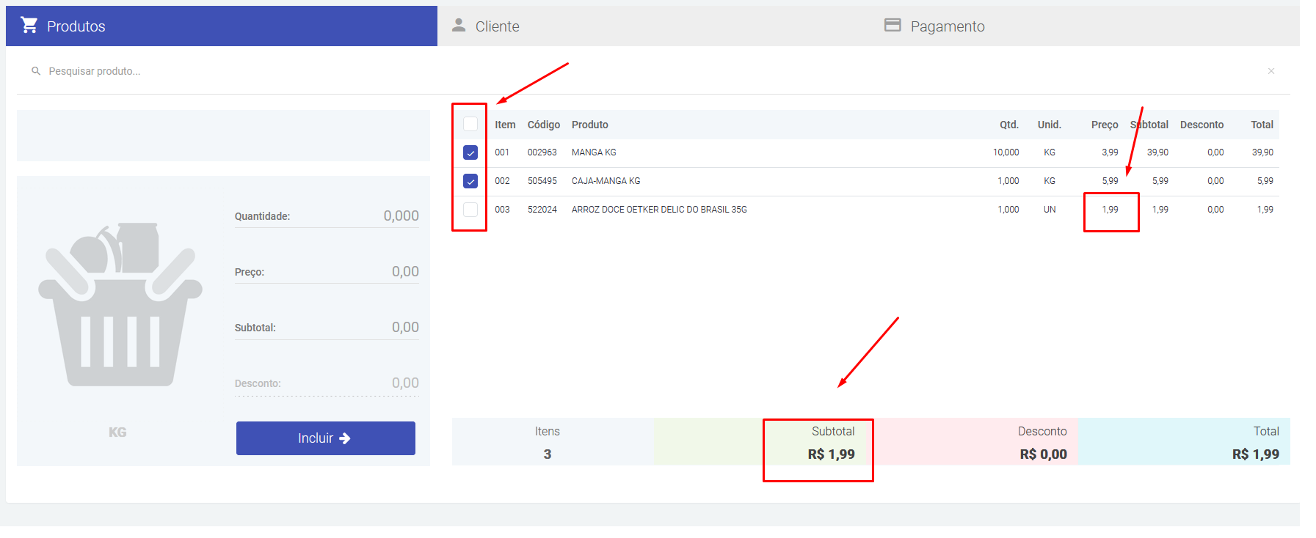Uncheck the MANGA KG item checkbox

coord(470,152)
